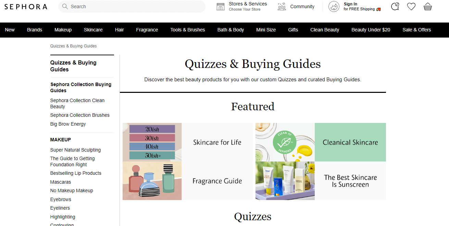Open Fragrance Guide tile

pos(217,181)
